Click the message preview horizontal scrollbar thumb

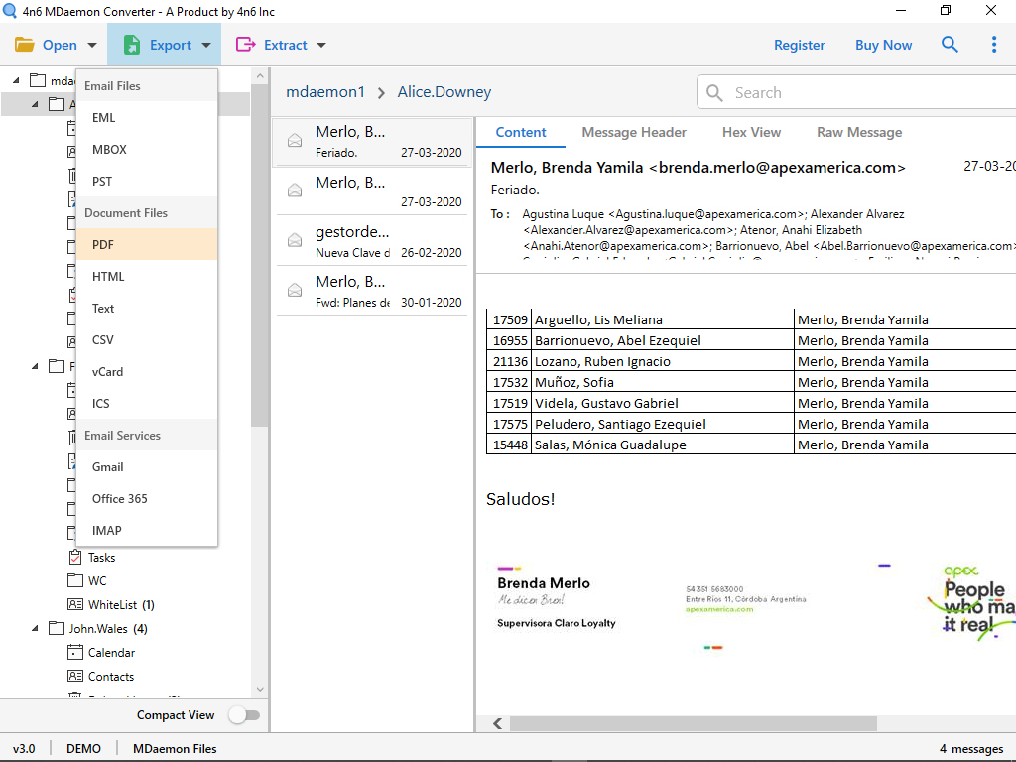694,723
